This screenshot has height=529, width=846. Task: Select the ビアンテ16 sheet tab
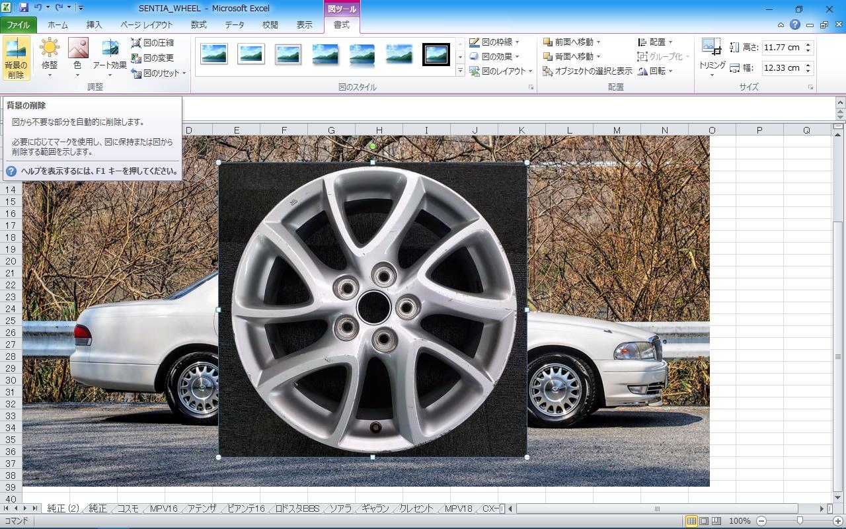coord(246,509)
